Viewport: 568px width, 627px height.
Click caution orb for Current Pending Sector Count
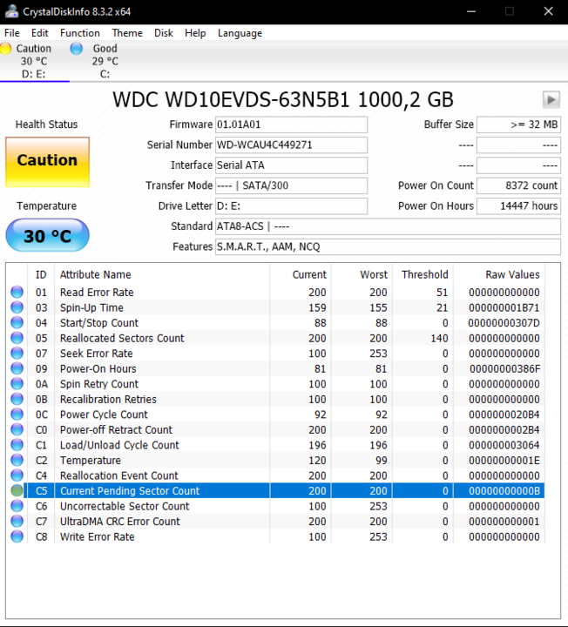pos(17,490)
